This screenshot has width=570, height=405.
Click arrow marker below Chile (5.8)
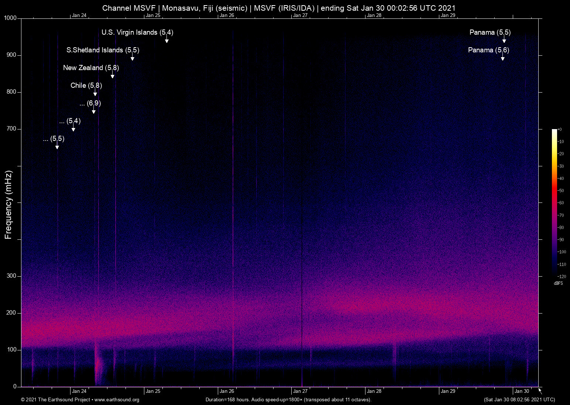(x=95, y=93)
